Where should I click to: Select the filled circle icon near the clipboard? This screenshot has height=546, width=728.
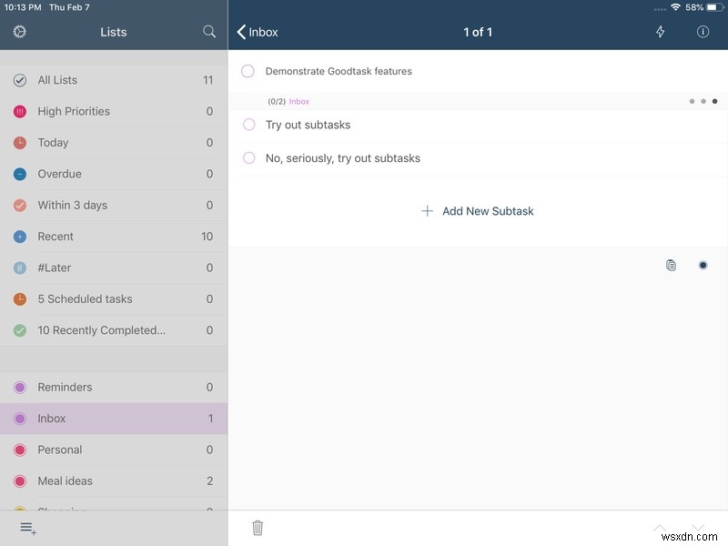[702, 265]
